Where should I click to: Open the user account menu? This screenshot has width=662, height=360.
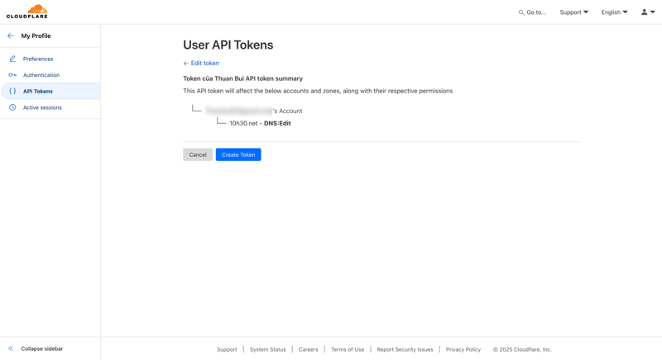tap(648, 12)
